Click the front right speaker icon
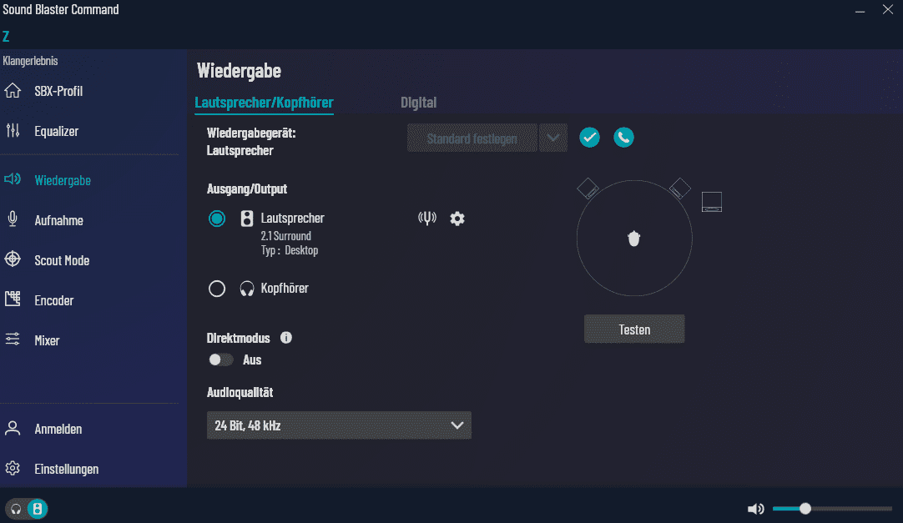This screenshot has width=903, height=523. click(x=680, y=189)
